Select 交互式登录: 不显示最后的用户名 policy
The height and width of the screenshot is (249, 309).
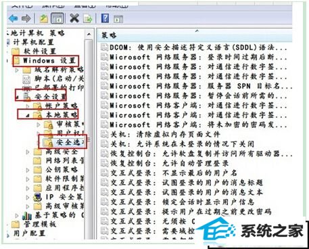click(174, 173)
